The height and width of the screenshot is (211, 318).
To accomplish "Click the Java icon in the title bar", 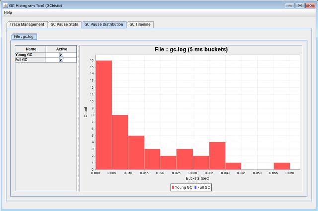I will (x=5, y=5).
